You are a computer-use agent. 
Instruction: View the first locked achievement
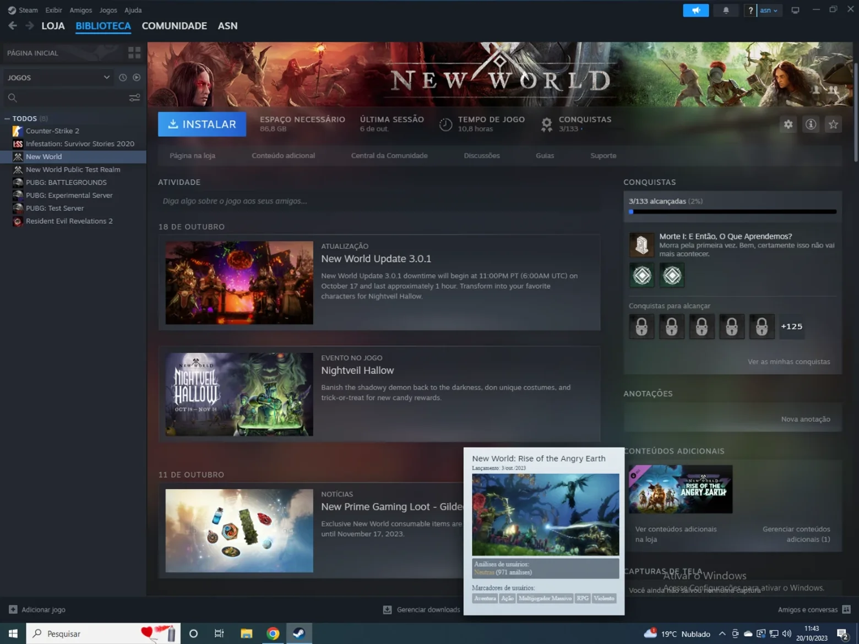point(642,327)
